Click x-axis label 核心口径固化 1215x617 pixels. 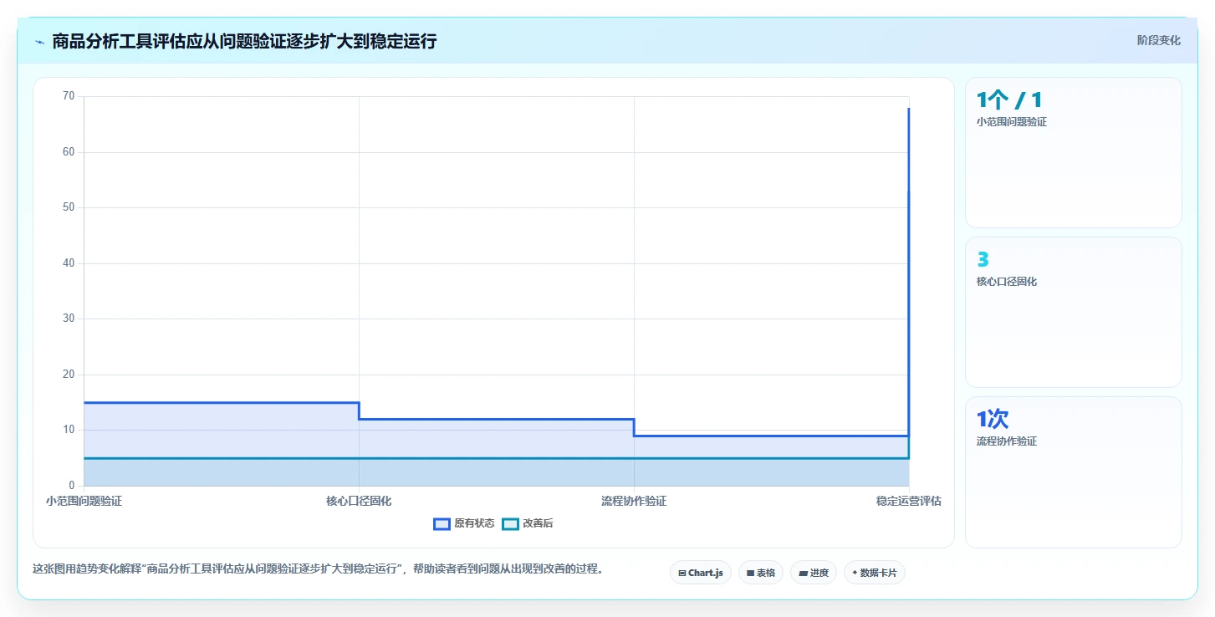tap(359, 501)
